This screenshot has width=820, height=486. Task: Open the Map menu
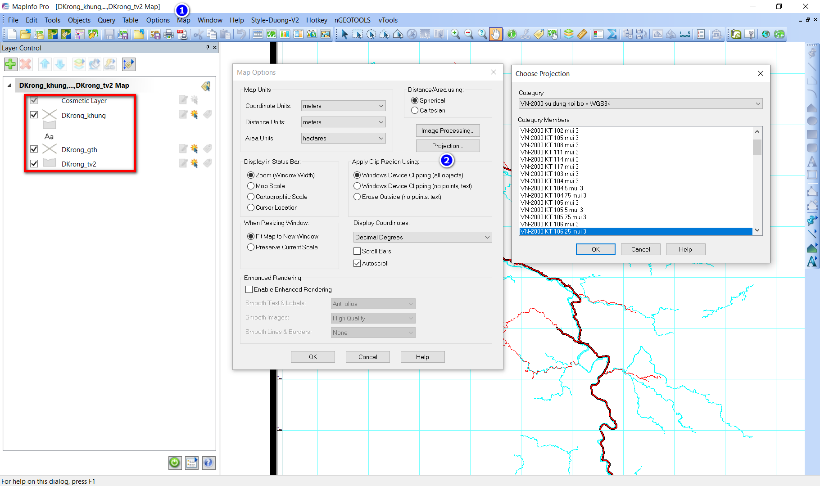pos(183,20)
